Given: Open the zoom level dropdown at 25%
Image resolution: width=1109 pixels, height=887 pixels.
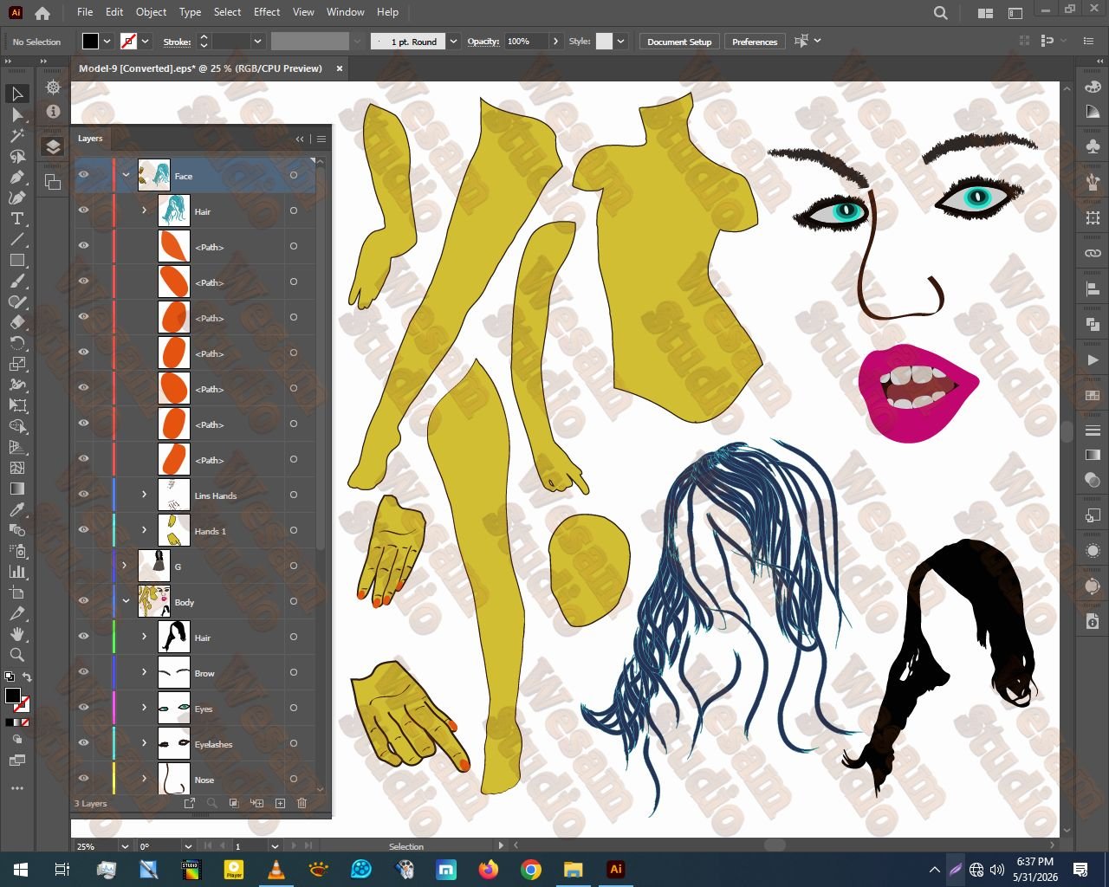Looking at the screenshot, I should (x=125, y=846).
